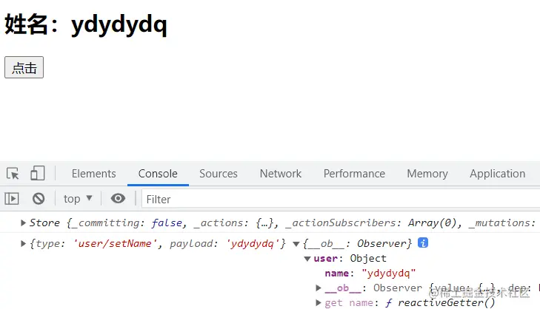
Task: Collapse the user Object node
Action: (x=307, y=259)
